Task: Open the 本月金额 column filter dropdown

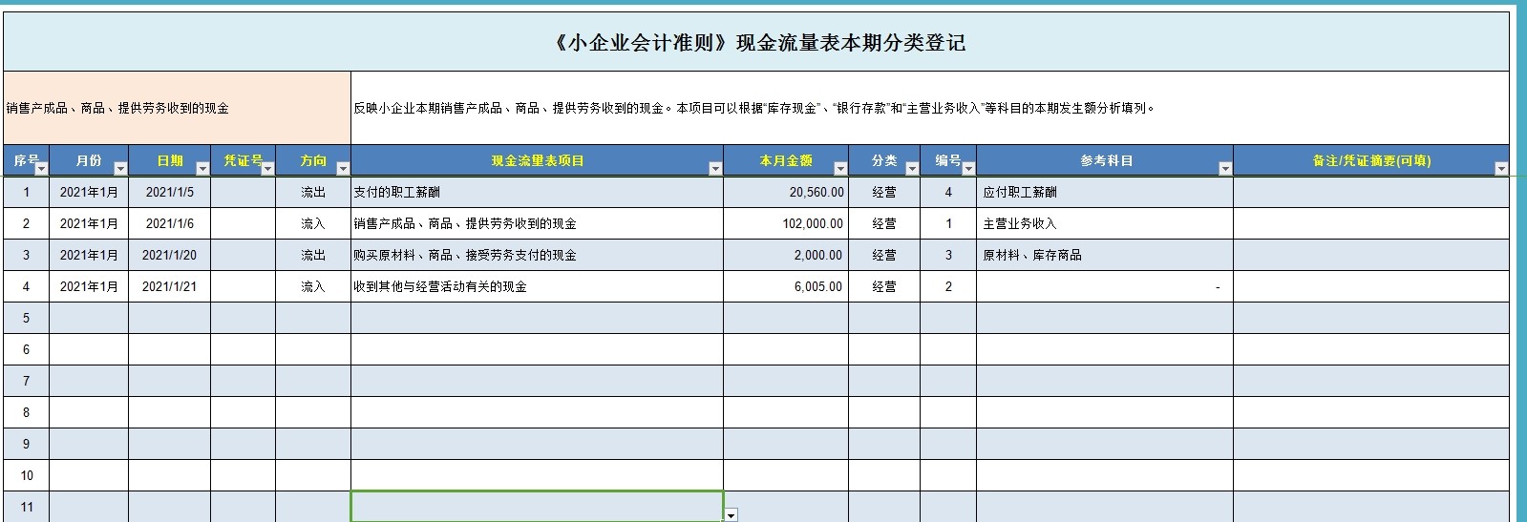Action: 840,169
